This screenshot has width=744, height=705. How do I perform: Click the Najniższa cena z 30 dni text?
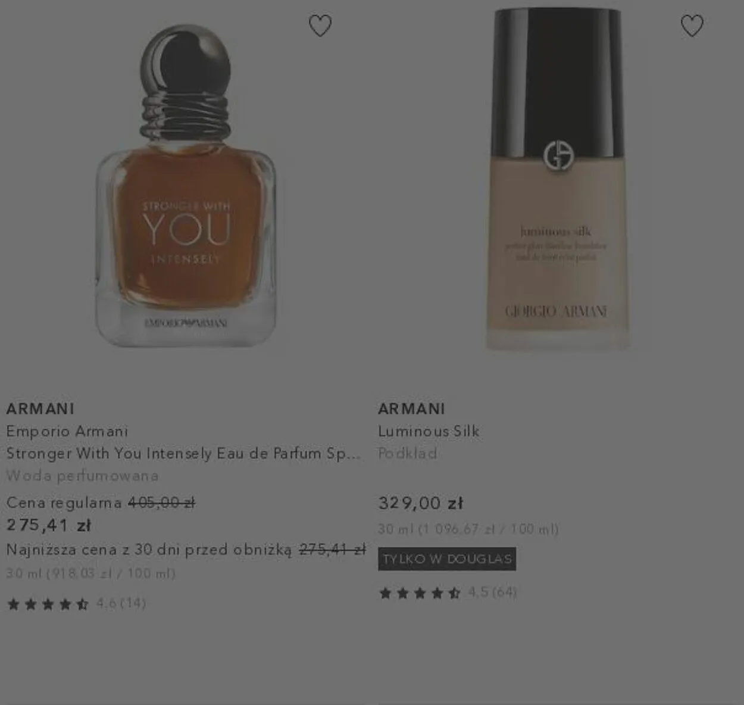pos(149,550)
